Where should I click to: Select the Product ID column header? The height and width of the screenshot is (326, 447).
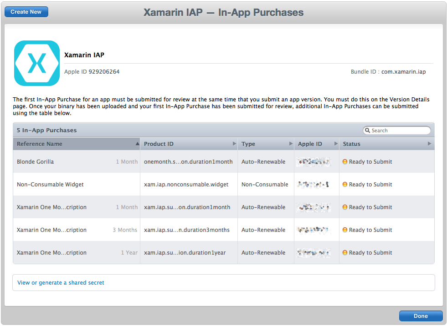coord(159,144)
